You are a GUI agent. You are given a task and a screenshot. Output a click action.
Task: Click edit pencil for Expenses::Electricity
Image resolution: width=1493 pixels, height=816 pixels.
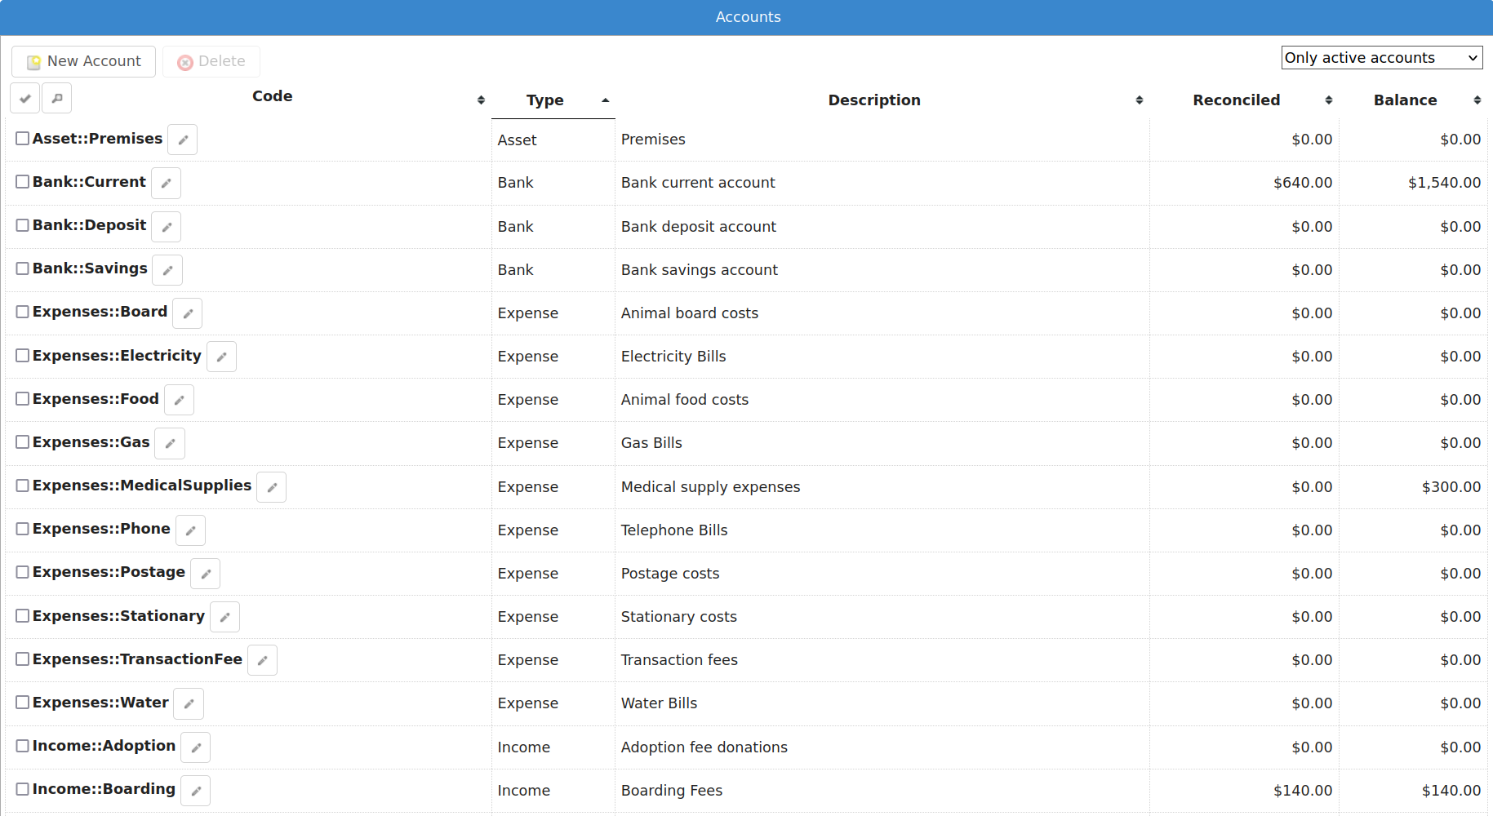[x=221, y=357]
